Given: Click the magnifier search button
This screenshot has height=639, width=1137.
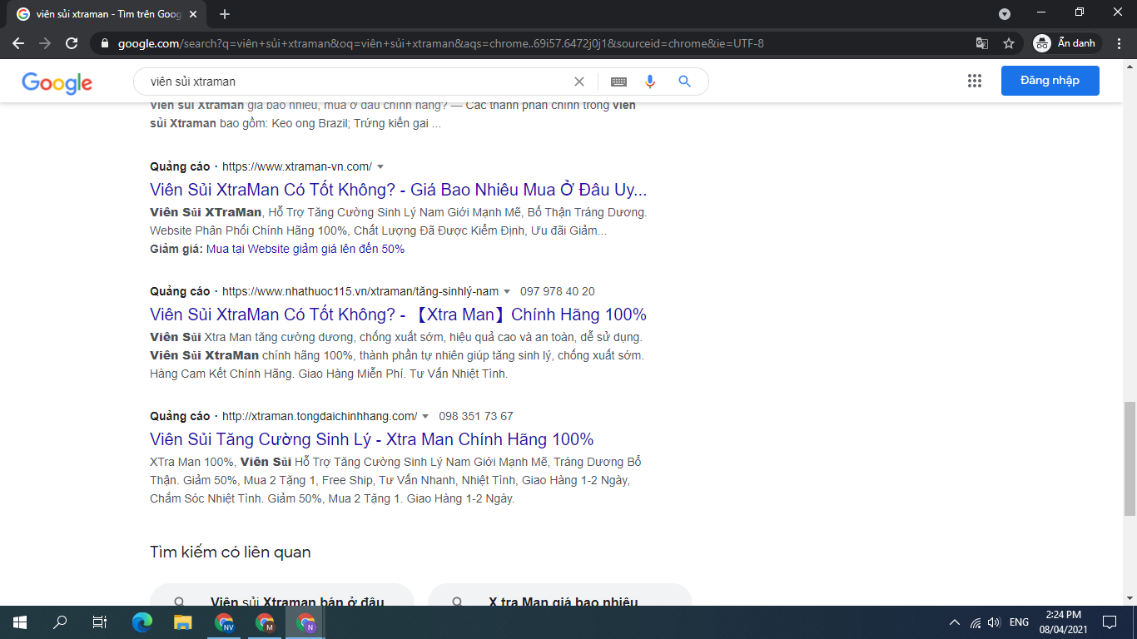Looking at the screenshot, I should coord(684,82).
